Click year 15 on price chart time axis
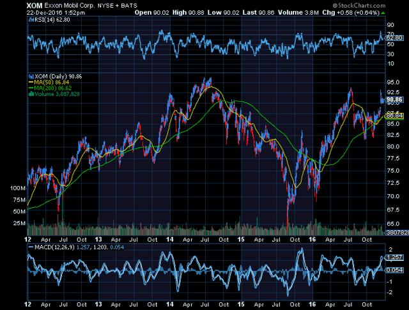Image resolution: width=409 pixels, height=310 pixels. 241,240
